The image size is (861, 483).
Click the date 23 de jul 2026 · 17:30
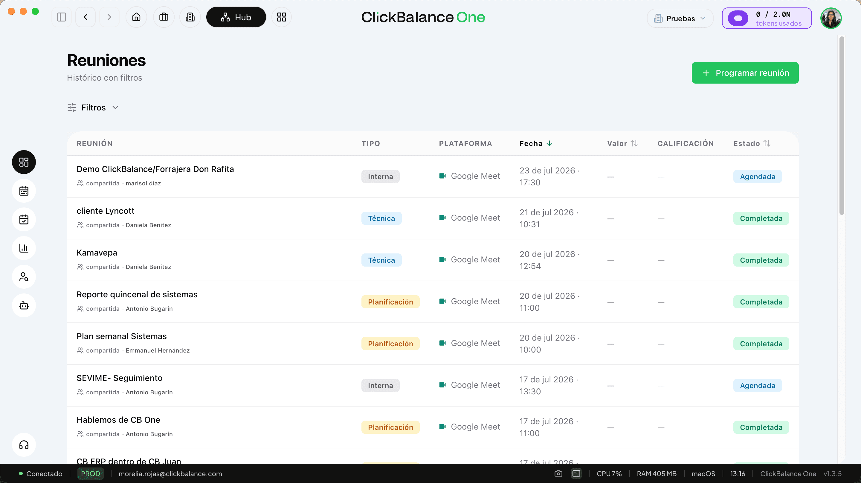point(549,177)
